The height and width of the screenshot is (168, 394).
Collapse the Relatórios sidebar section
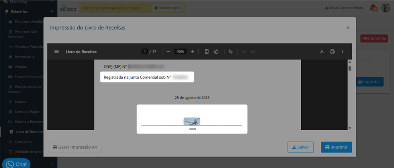[x=52, y=11]
